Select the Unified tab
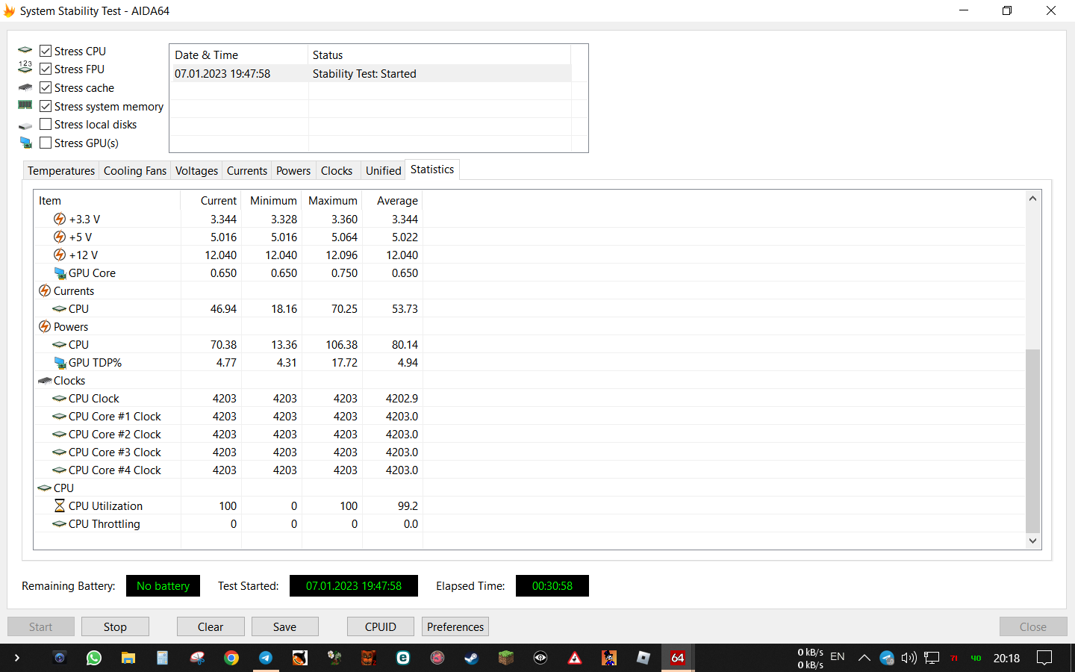This screenshot has width=1075, height=672. pos(384,171)
